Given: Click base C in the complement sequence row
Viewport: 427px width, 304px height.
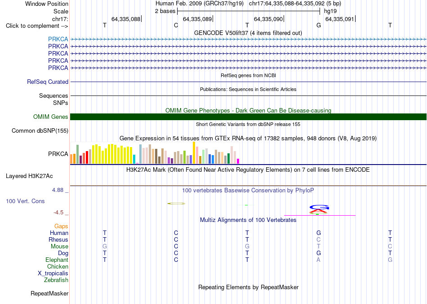Looking at the screenshot, I should [x=176, y=26].
